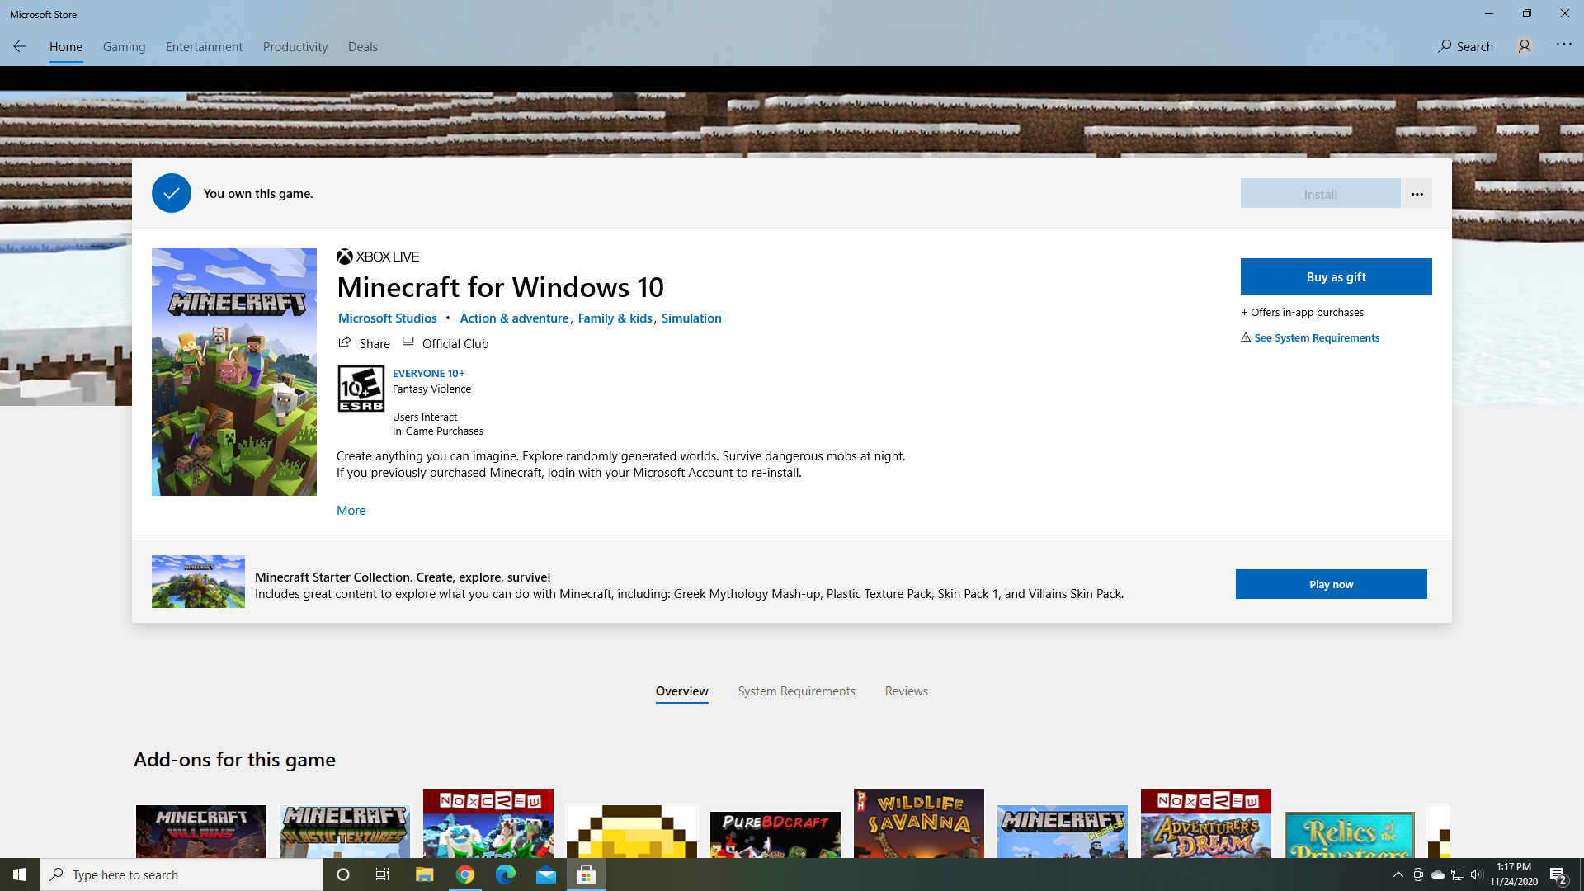
Task: Switch to the Entertainment tab
Action: (204, 47)
